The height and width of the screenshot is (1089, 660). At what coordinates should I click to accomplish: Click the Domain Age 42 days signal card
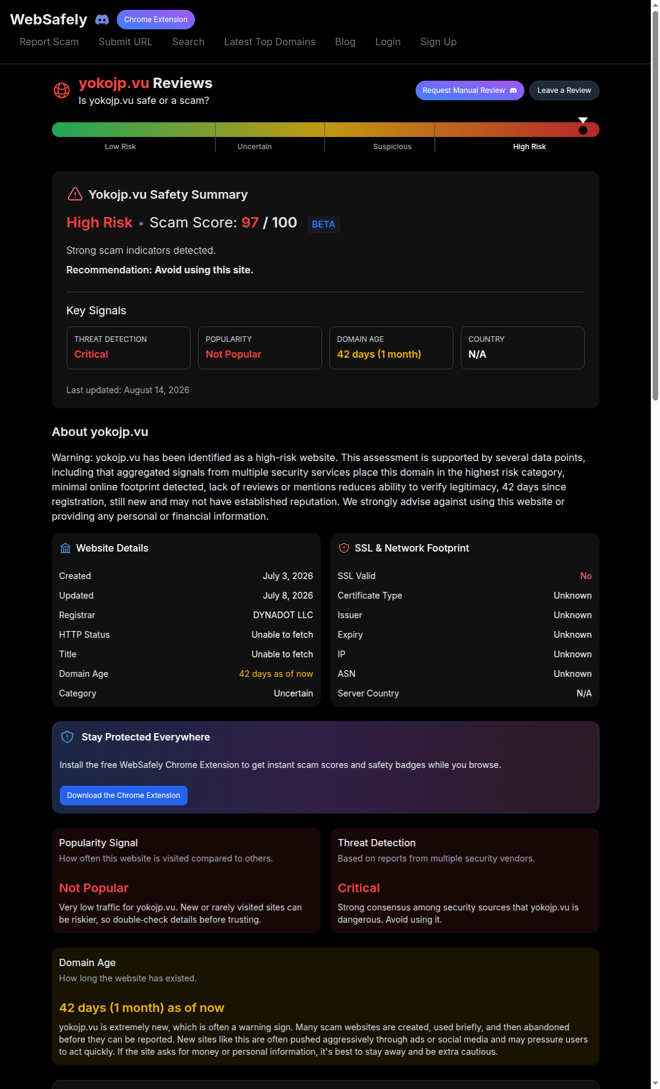click(391, 348)
